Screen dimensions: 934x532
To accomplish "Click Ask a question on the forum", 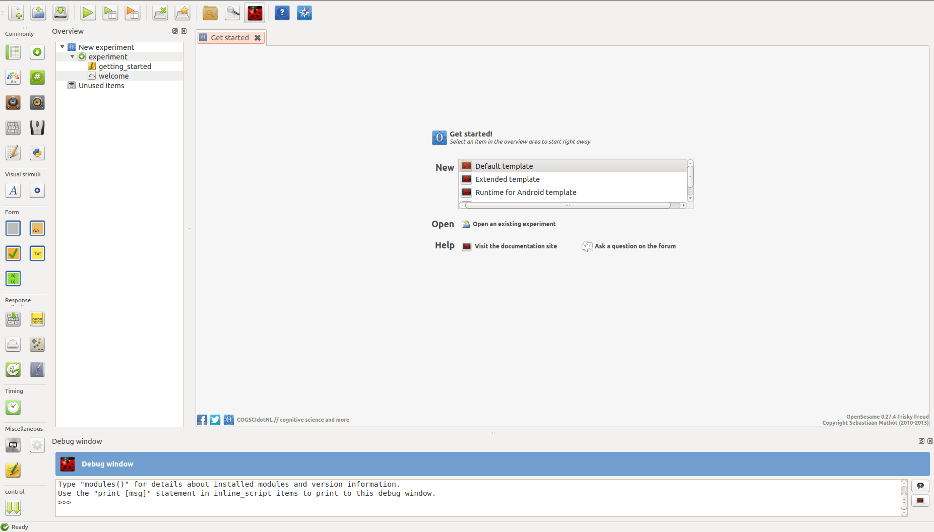I will tap(629, 246).
